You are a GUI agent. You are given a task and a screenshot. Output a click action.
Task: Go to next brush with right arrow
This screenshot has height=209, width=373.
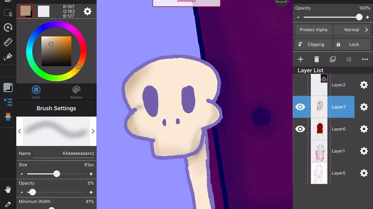pyautogui.click(x=93, y=131)
